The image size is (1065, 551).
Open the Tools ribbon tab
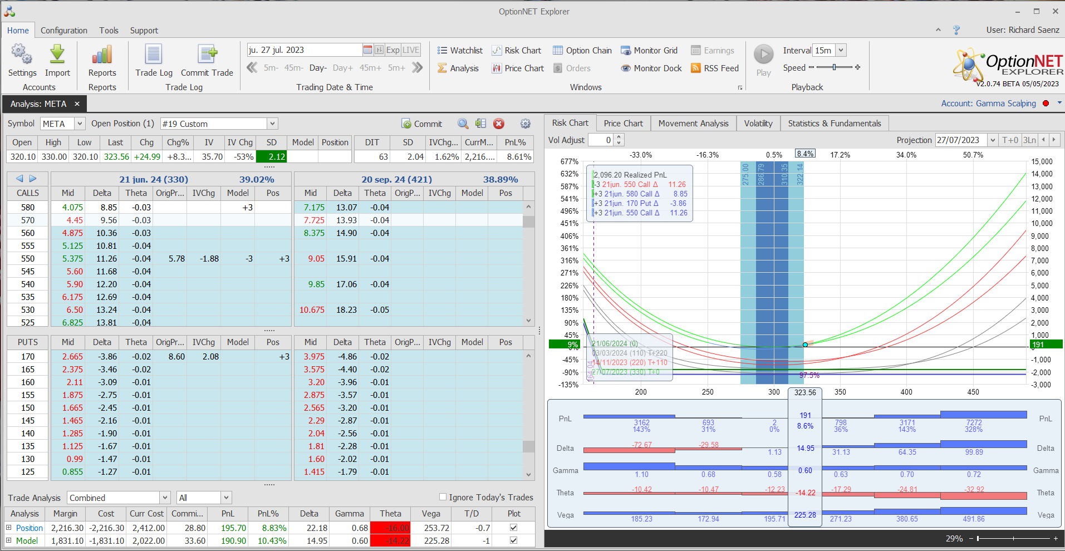(x=109, y=31)
